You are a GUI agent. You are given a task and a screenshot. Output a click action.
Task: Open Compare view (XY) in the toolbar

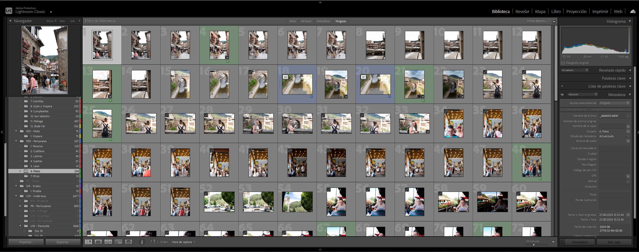click(108, 242)
